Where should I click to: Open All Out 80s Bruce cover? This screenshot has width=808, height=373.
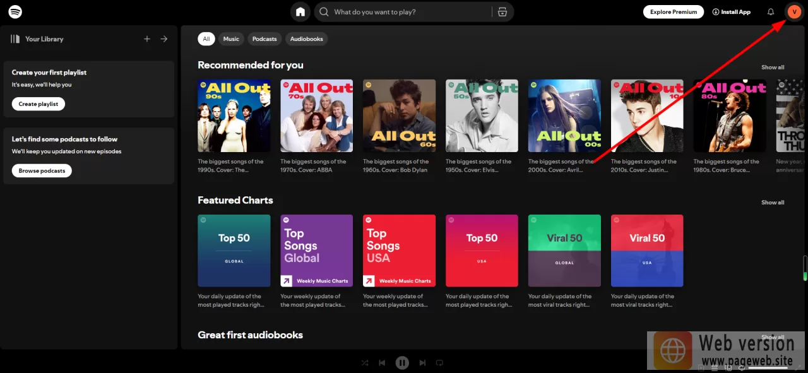click(x=730, y=115)
